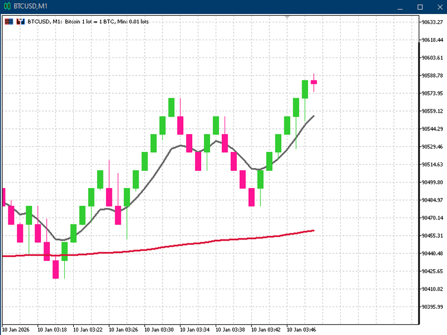Click the latest small pink candle

(314, 82)
